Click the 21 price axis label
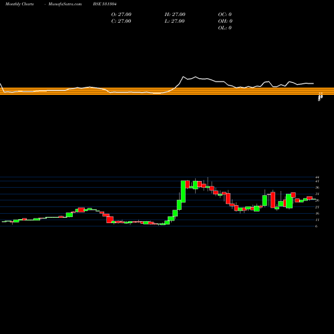334x334 pixels. pyautogui.click(x=317, y=207)
